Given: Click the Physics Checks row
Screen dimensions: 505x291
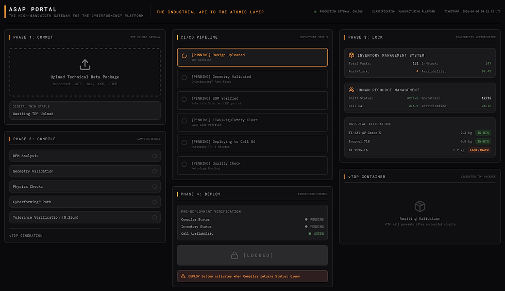Looking at the screenshot, I should 85,186.
